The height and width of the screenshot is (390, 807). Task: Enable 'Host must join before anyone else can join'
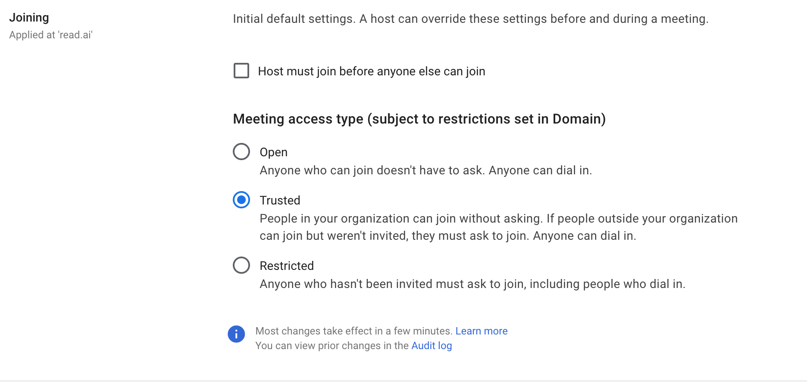(241, 71)
